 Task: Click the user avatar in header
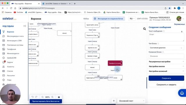pos(179,19)
